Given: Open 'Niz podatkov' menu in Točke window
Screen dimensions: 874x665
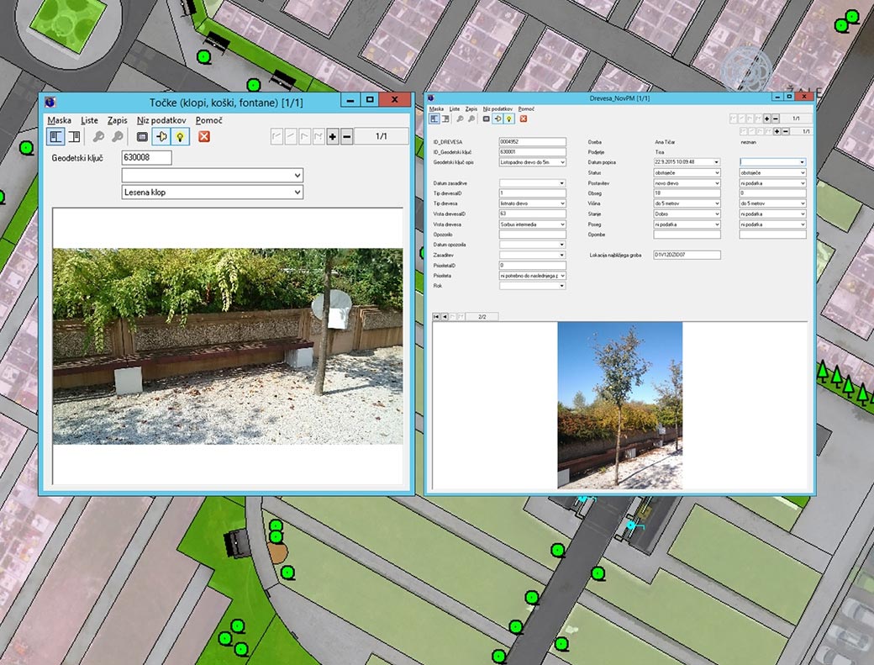Looking at the screenshot, I should coord(160,120).
